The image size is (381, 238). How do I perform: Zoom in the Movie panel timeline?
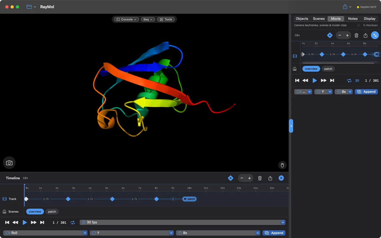(x=347, y=35)
